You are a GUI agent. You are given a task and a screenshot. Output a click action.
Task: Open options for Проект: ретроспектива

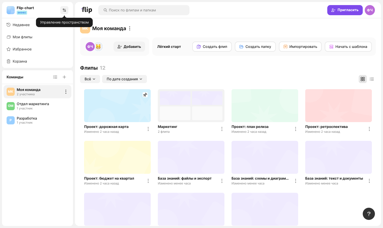[x=369, y=129]
